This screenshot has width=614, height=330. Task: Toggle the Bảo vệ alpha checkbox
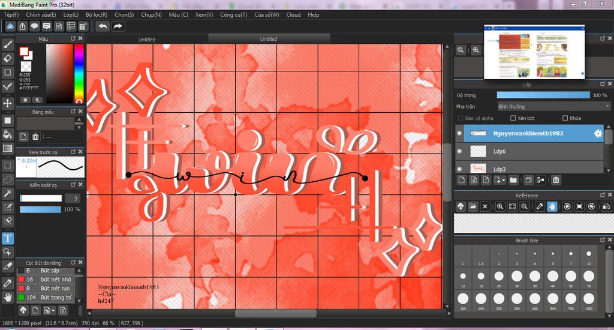pos(460,118)
